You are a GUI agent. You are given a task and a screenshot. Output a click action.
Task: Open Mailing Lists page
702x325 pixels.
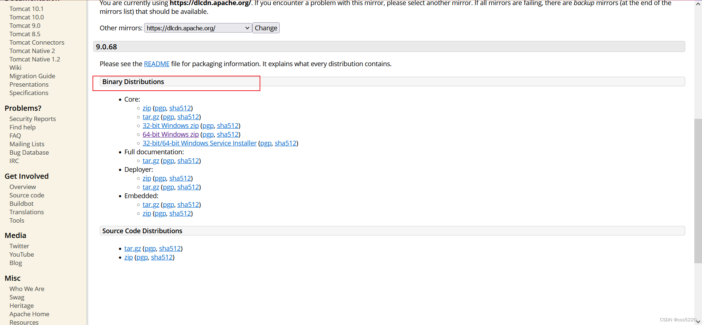(x=27, y=144)
